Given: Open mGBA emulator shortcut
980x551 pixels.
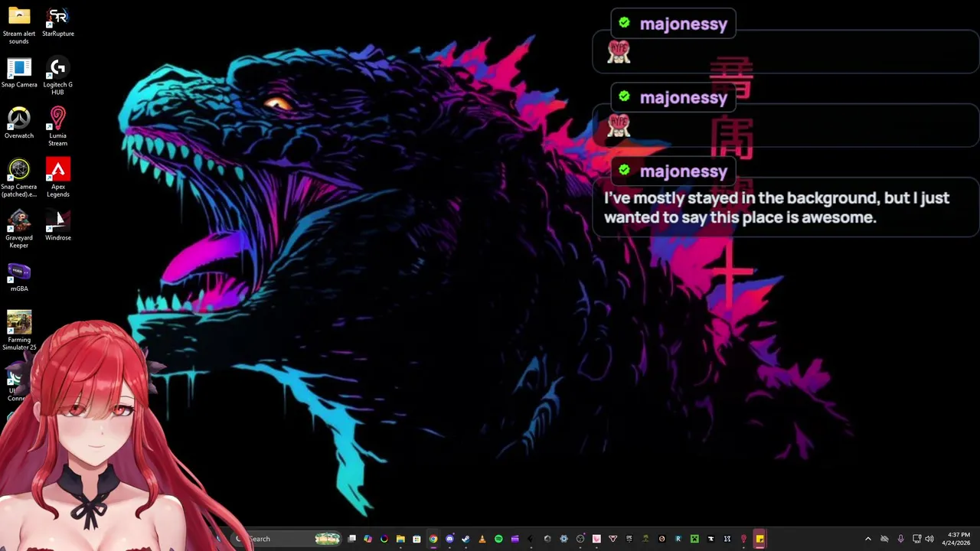Looking at the screenshot, I should coord(19,277).
